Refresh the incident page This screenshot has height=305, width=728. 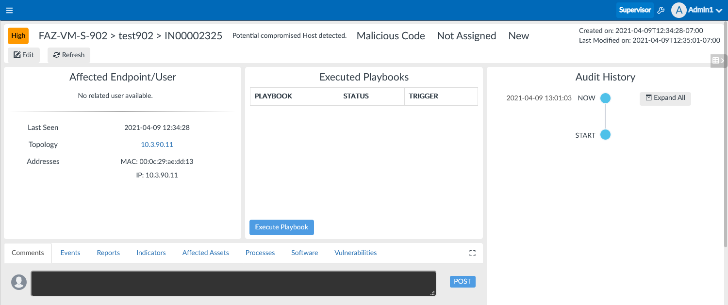tap(69, 55)
